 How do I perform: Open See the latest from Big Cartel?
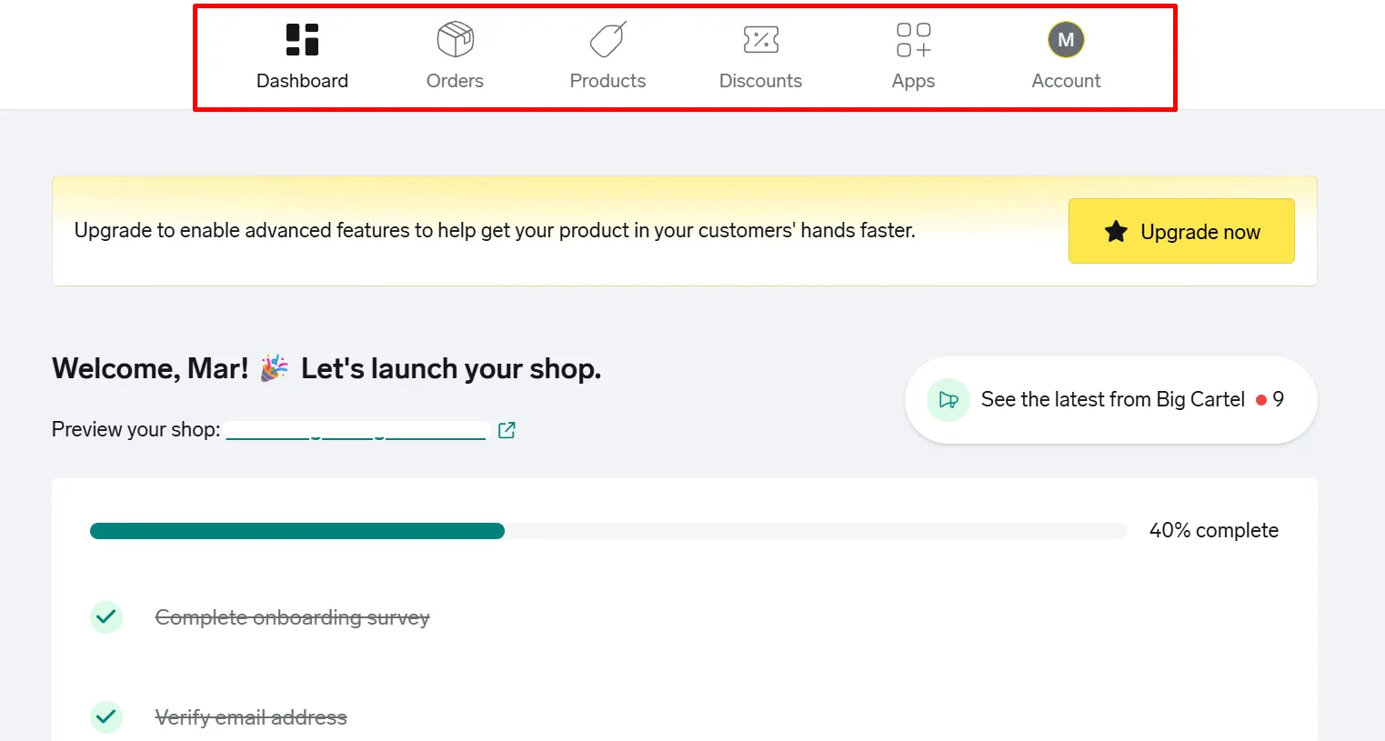pyautogui.click(x=1112, y=400)
